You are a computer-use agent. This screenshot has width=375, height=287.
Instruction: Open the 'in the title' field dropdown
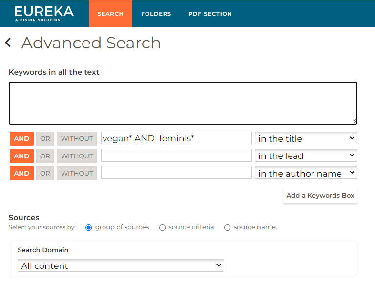pos(306,138)
